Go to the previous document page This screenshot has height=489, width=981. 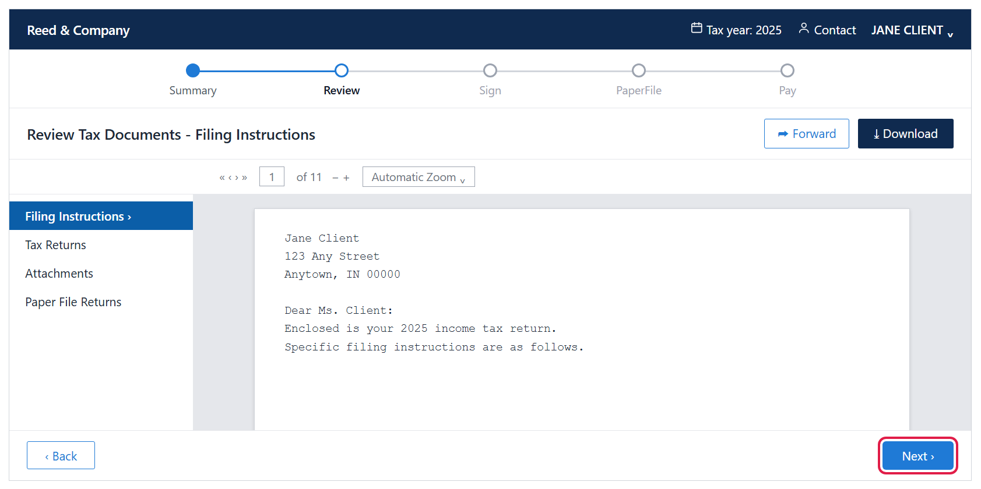[230, 178]
